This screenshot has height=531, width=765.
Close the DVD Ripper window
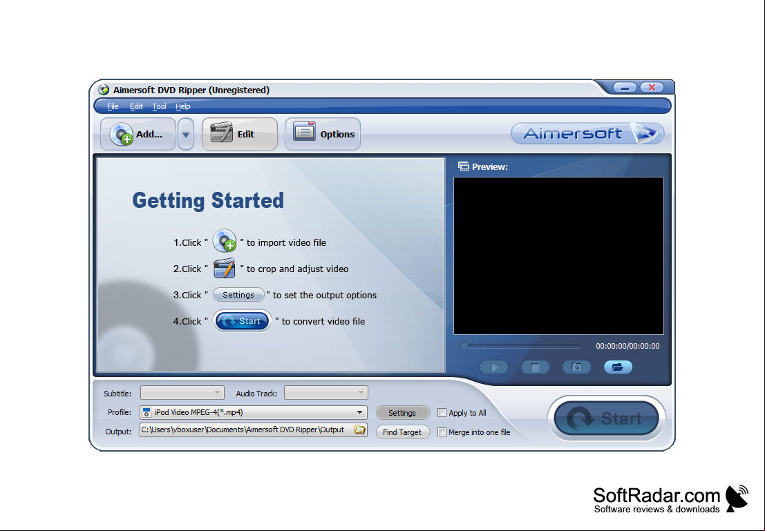pyautogui.click(x=652, y=88)
